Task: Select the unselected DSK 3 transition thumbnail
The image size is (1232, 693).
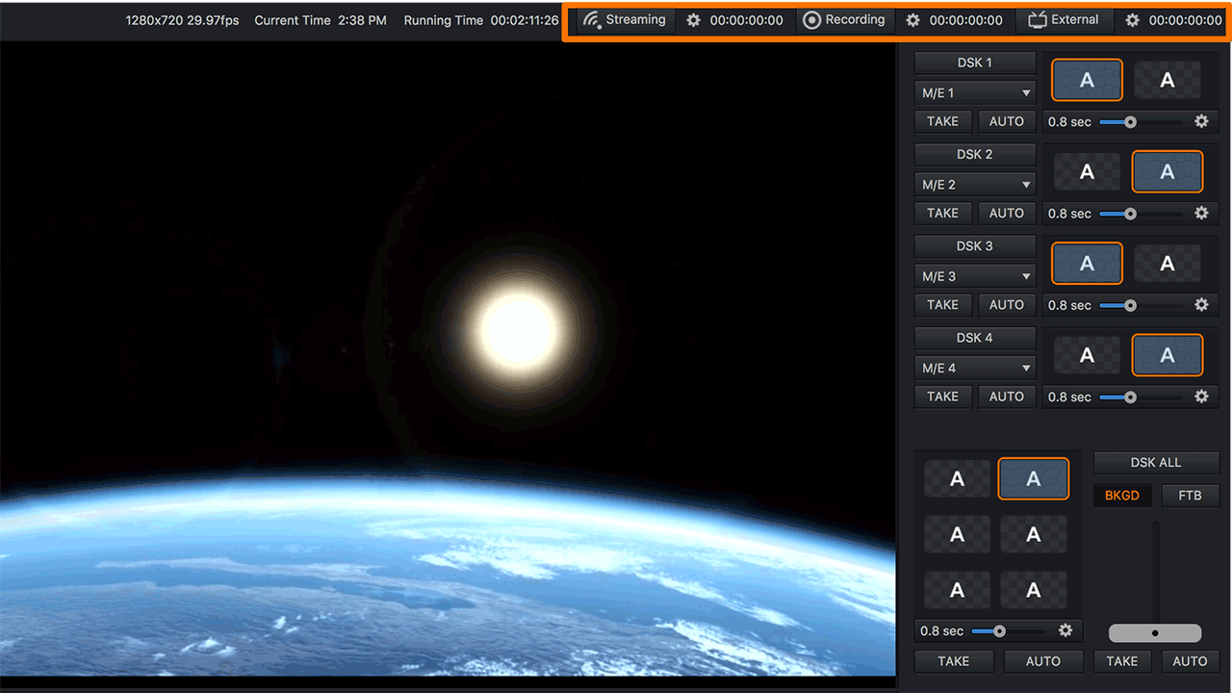Action: [1168, 264]
